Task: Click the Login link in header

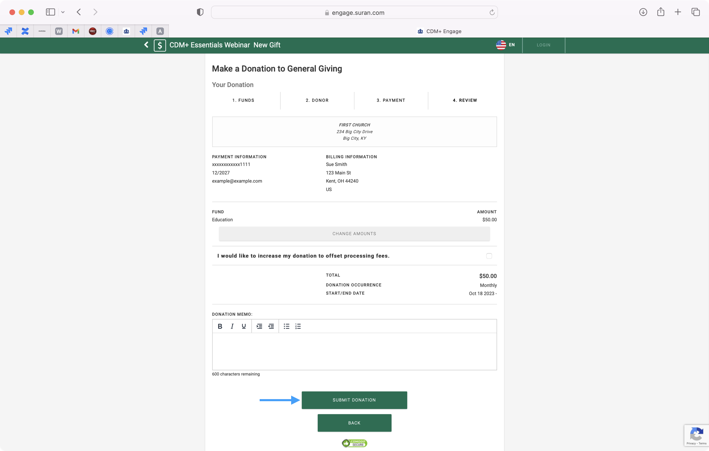Action: point(543,45)
